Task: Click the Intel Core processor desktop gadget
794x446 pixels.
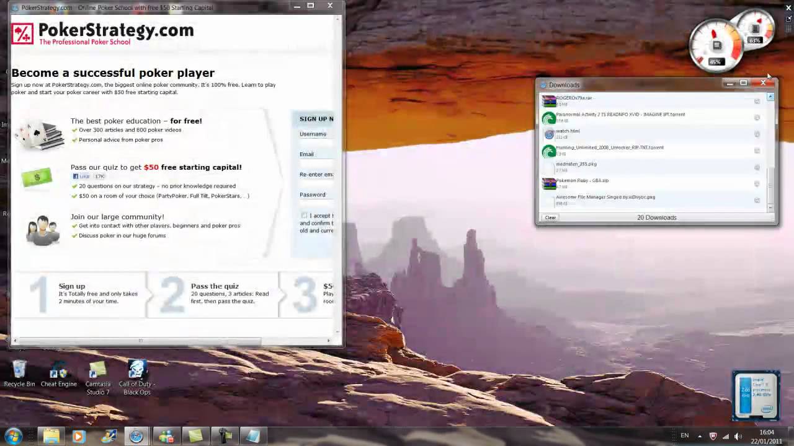Action: (x=756, y=395)
